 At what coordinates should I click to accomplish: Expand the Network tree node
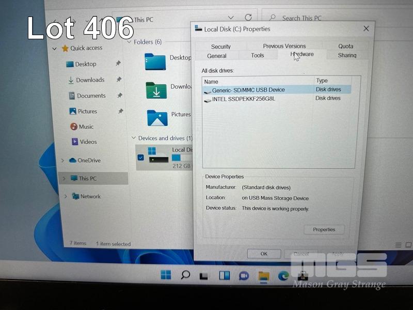65,197
